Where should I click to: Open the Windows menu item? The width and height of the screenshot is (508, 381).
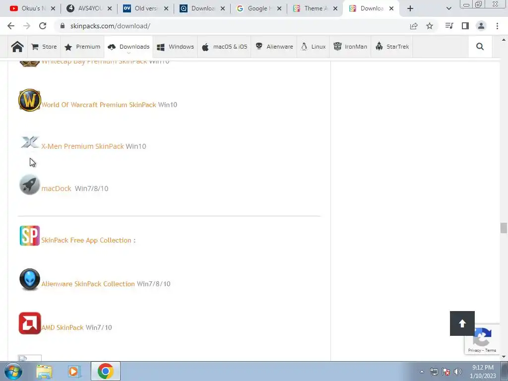[x=175, y=47]
